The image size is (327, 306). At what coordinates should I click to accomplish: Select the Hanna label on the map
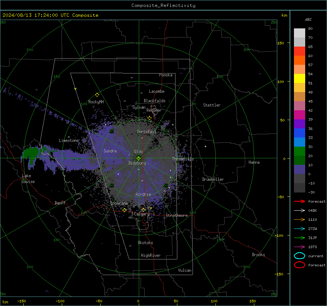(254, 162)
